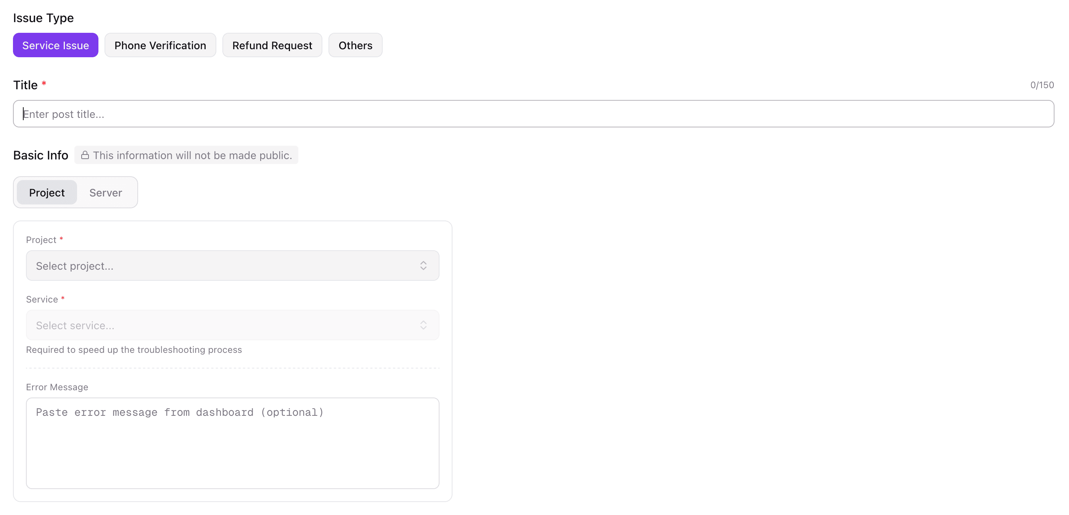Pick Refund Request issue type
1069x515 pixels.
tap(272, 45)
